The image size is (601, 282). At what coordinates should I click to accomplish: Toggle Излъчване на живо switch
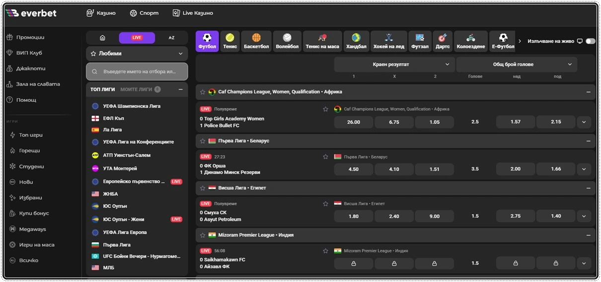click(x=590, y=41)
